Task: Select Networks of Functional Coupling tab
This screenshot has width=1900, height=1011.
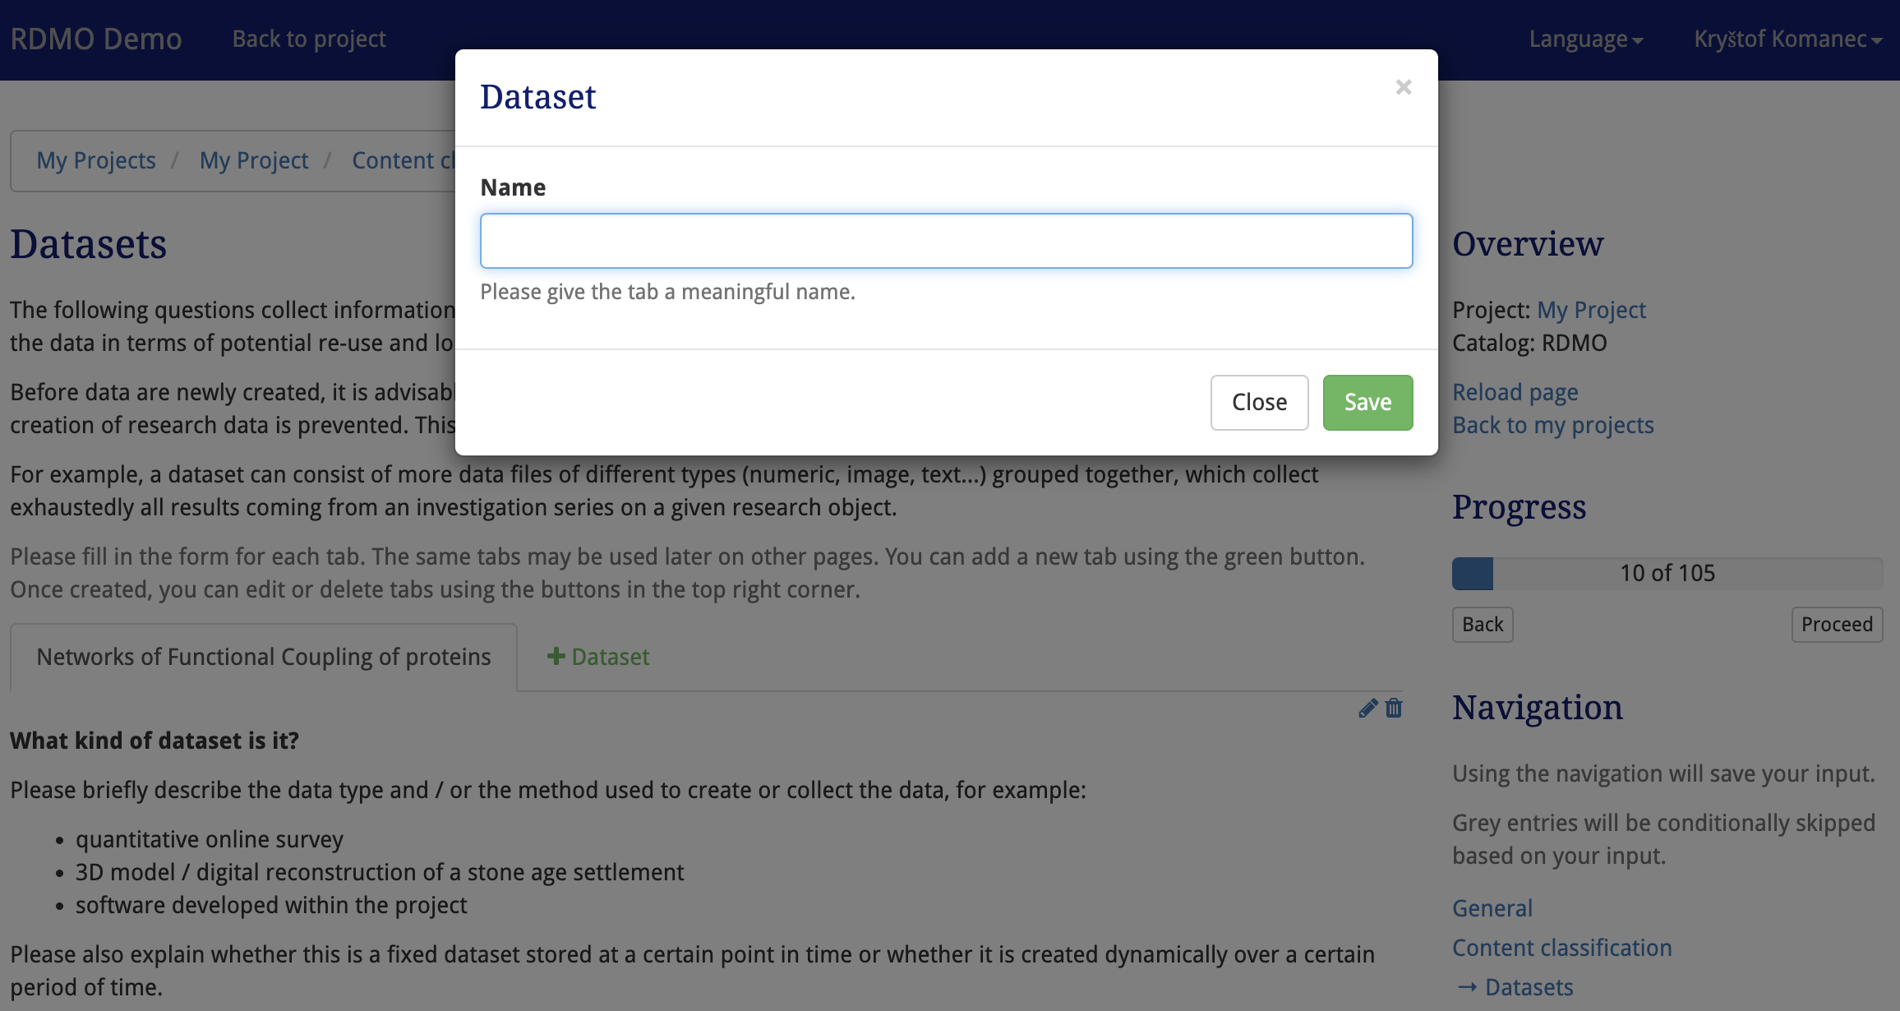Action: tap(264, 657)
